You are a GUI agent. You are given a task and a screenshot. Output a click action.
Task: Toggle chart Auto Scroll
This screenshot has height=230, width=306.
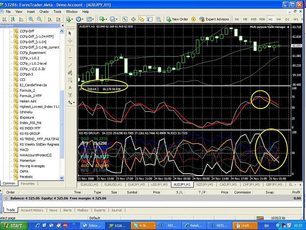[x=50, y=19]
